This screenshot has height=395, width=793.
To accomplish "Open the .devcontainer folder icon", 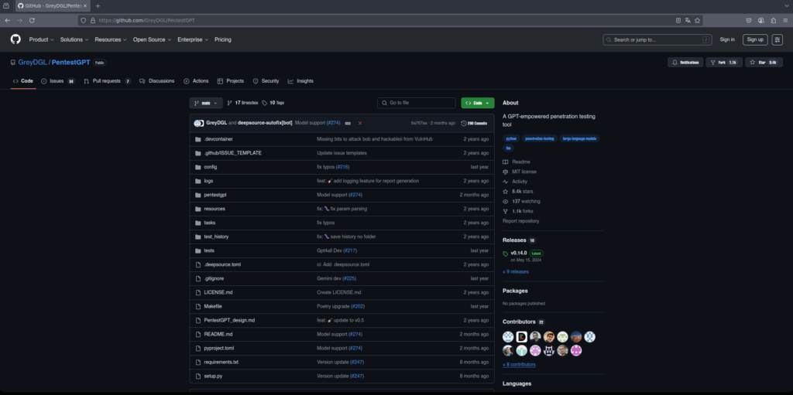I will [197, 139].
